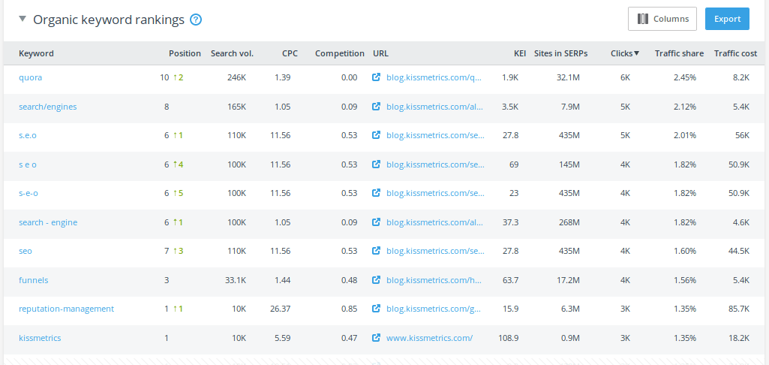
Task: Open external link icon in search/engines row
Action: pos(377,107)
